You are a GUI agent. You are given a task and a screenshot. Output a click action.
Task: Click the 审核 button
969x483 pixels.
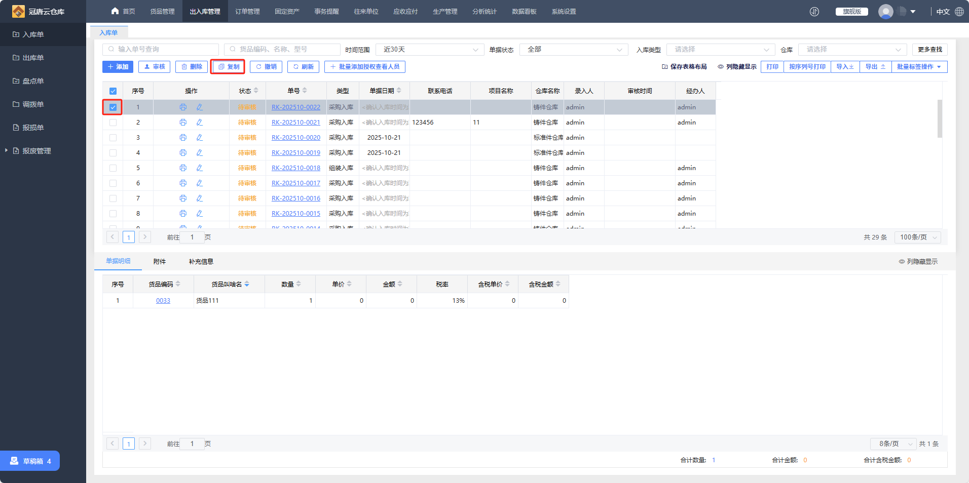154,67
